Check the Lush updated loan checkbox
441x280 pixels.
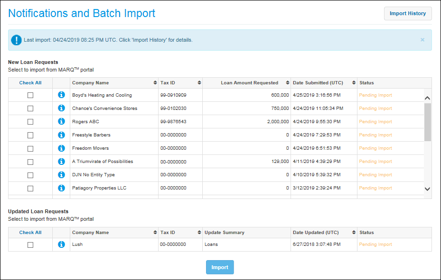[x=30, y=245]
